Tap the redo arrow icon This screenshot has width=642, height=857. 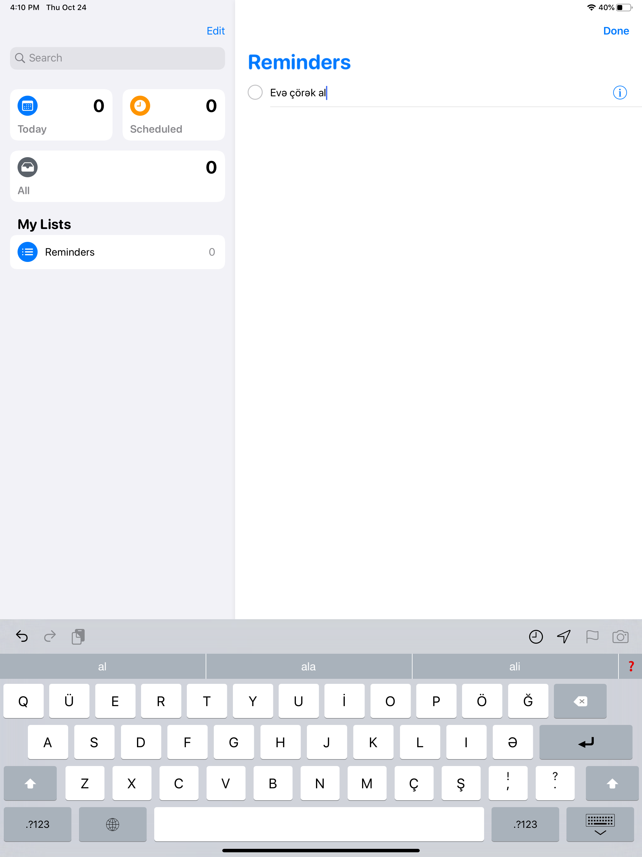[x=50, y=636]
